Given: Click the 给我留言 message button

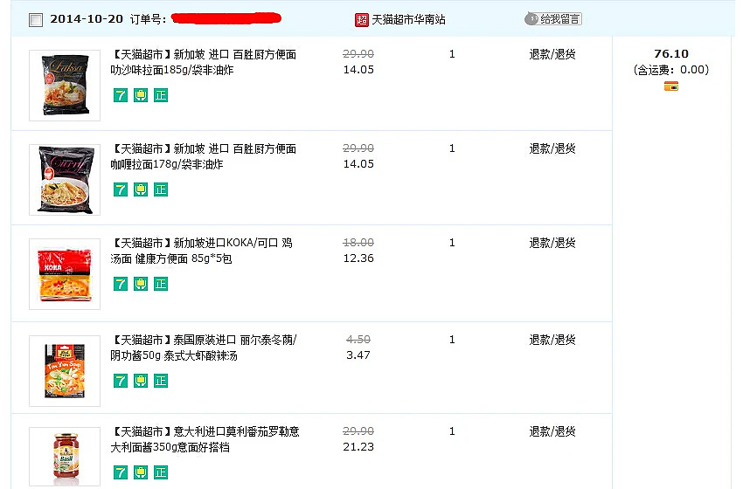Looking at the screenshot, I should [553, 19].
